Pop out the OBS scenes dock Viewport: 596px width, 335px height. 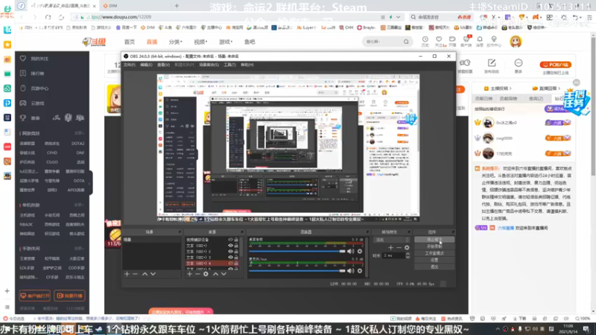click(180, 232)
